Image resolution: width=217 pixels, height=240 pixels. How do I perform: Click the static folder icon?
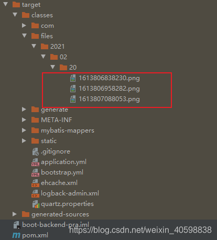pyautogui.click(x=35, y=141)
